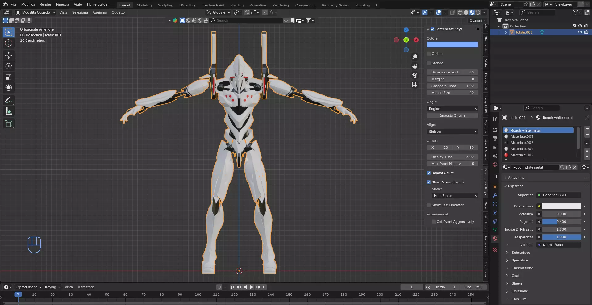Toggle the Screencast Keys checkbox

[x=432, y=29]
